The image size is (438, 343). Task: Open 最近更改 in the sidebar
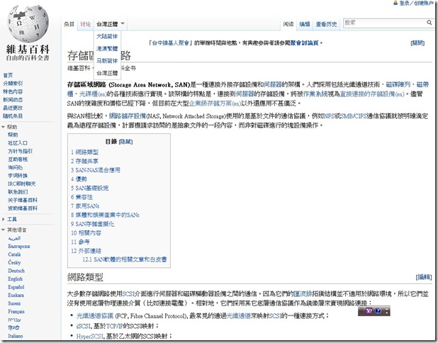(x=13, y=108)
